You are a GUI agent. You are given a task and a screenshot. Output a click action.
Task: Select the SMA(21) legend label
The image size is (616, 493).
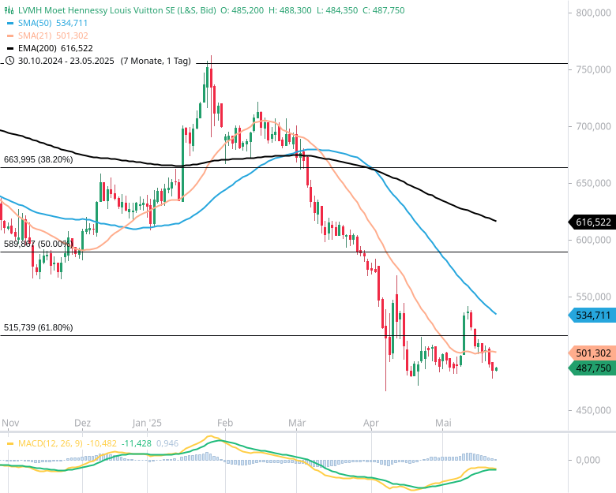(35, 35)
